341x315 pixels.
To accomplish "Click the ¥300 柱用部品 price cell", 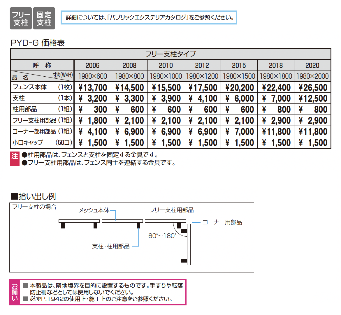I will point(92,110).
